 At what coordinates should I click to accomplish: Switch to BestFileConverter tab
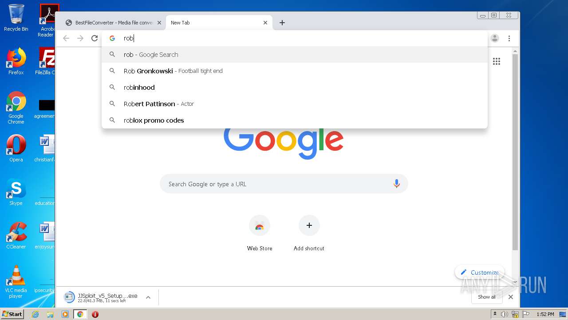pyautogui.click(x=114, y=23)
